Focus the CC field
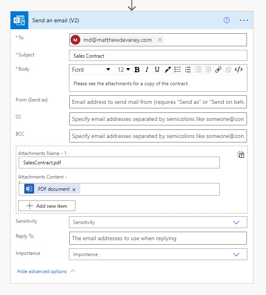The width and height of the screenshot is (266, 295). [x=158, y=119]
